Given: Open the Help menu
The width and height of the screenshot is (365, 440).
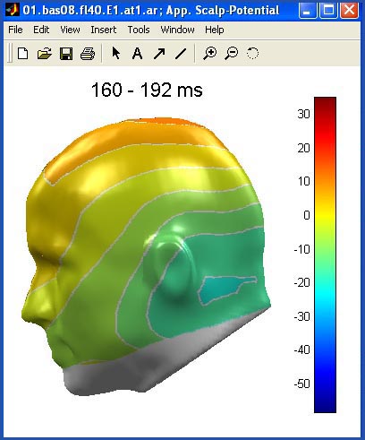Looking at the screenshot, I should [215, 30].
